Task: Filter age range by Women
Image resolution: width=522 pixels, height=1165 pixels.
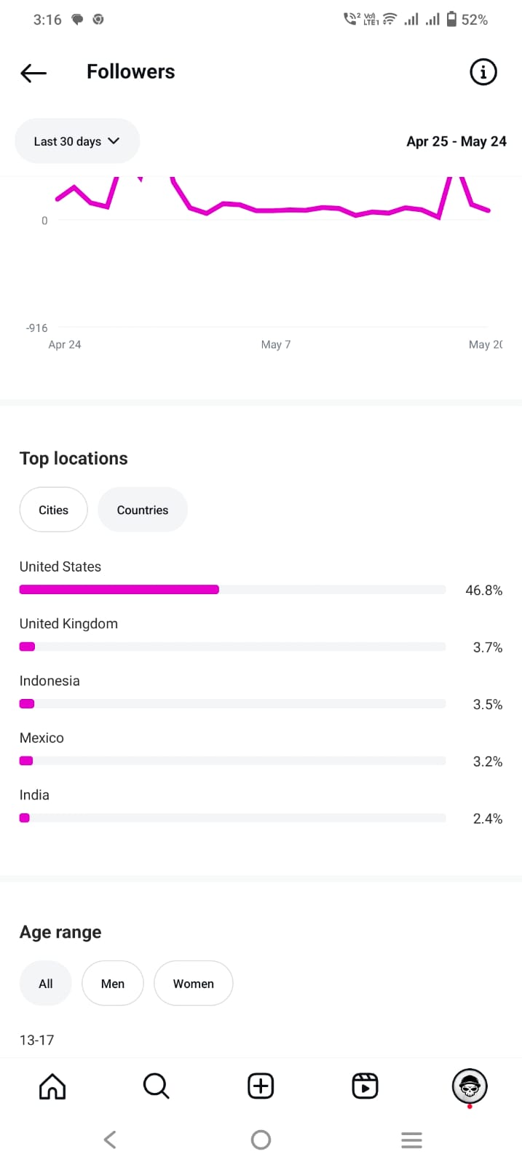Action: pos(194,984)
